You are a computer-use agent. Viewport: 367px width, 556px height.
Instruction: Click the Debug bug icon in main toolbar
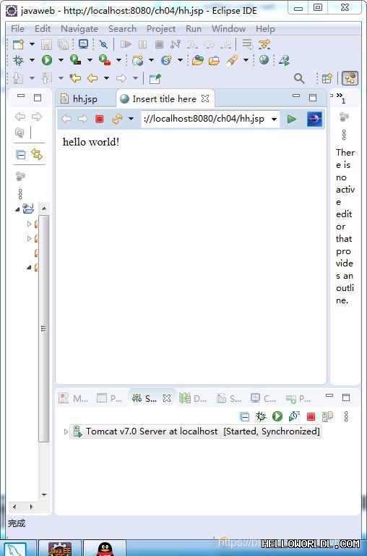tap(18, 60)
